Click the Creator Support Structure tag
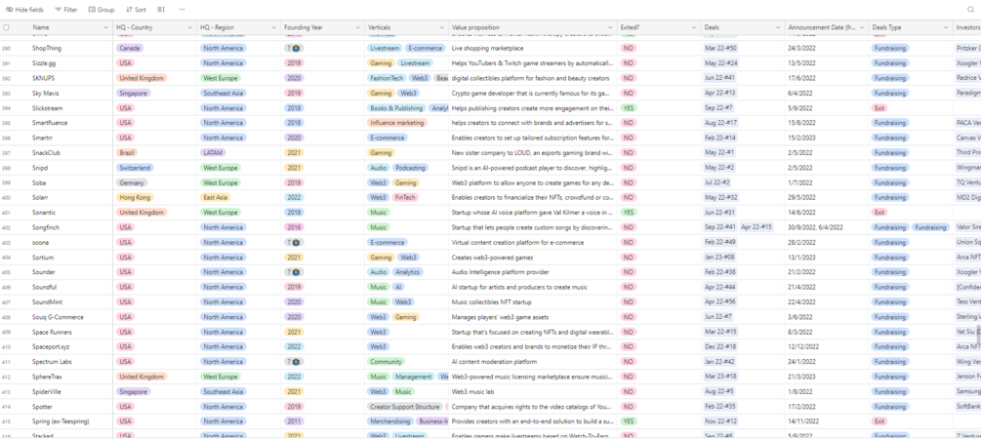Viewport: 981px width, 439px height. [405, 407]
